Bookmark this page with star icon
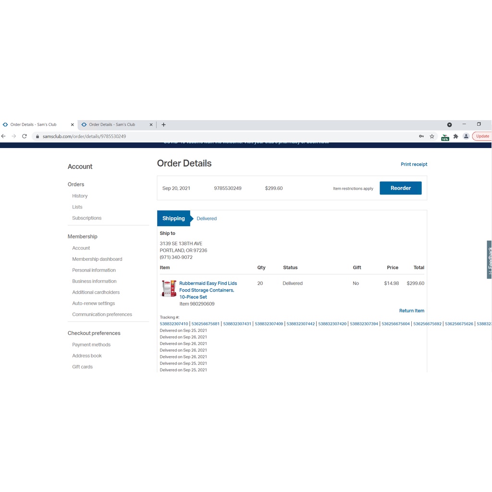Screen dimensions: 492x492 pyautogui.click(x=432, y=136)
